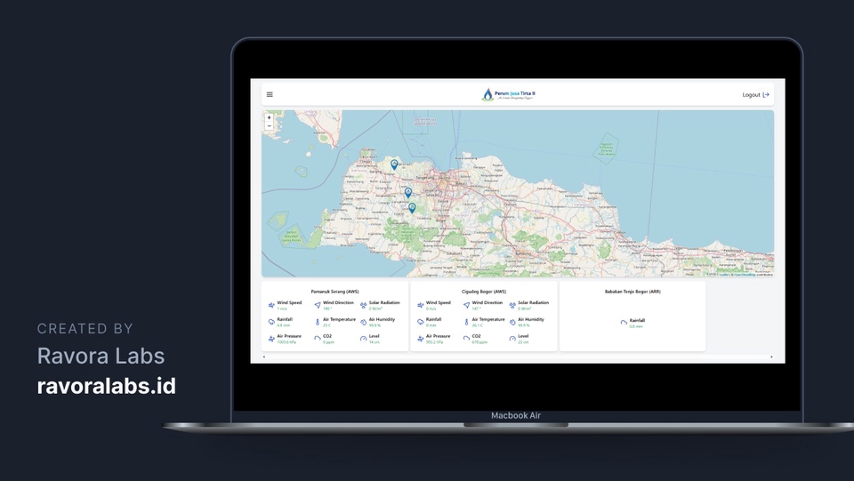Log out using the Logout text
Image resolution: width=854 pixels, height=481 pixels.
(751, 94)
